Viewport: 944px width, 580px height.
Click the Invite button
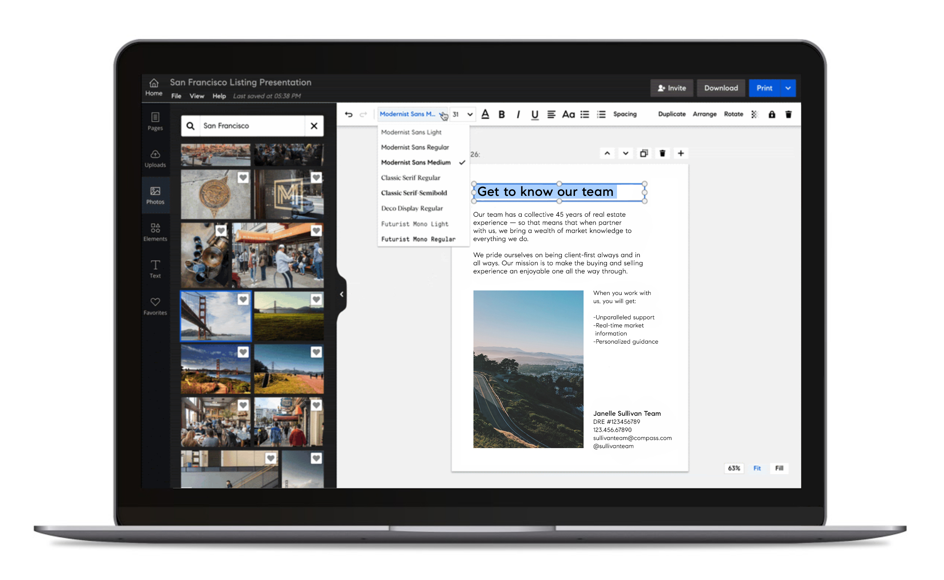[671, 88]
